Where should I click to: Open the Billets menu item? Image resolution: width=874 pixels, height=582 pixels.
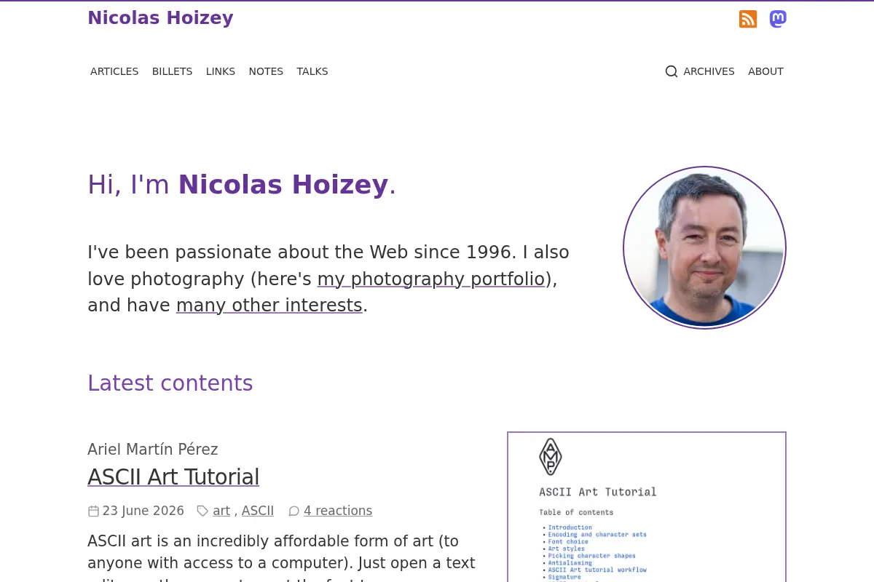coord(172,71)
